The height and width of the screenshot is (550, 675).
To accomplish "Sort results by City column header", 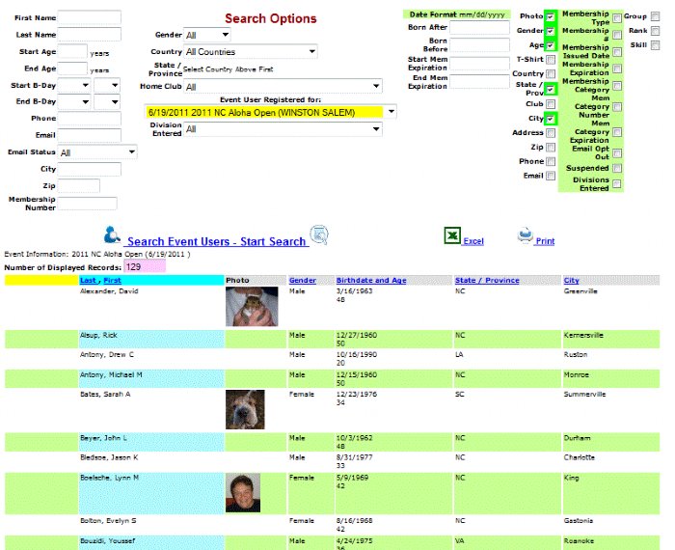I will pos(571,281).
